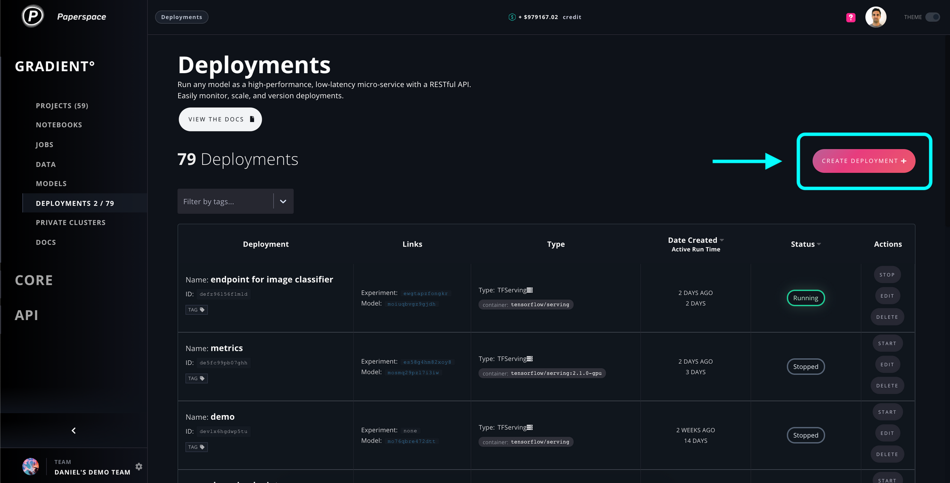Viewport: 950px width, 483px height.
Task: Select the GRADIENT product heading
Action: [x=55, y=66]
